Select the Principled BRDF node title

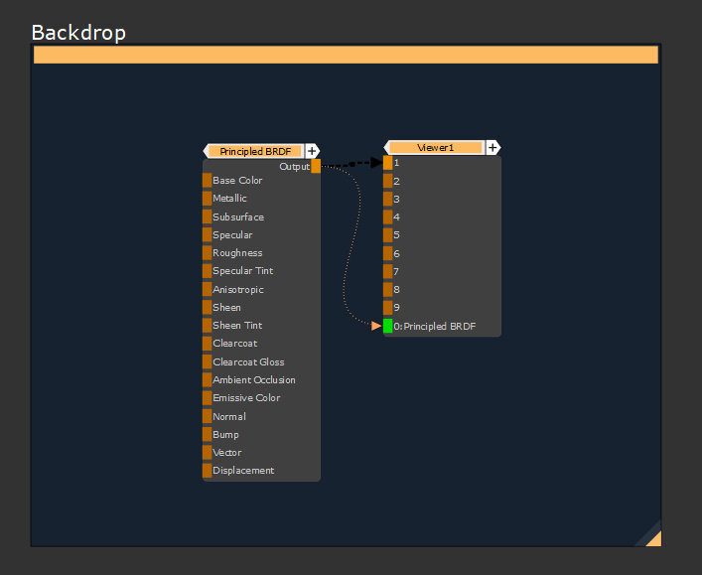[255, 151]
